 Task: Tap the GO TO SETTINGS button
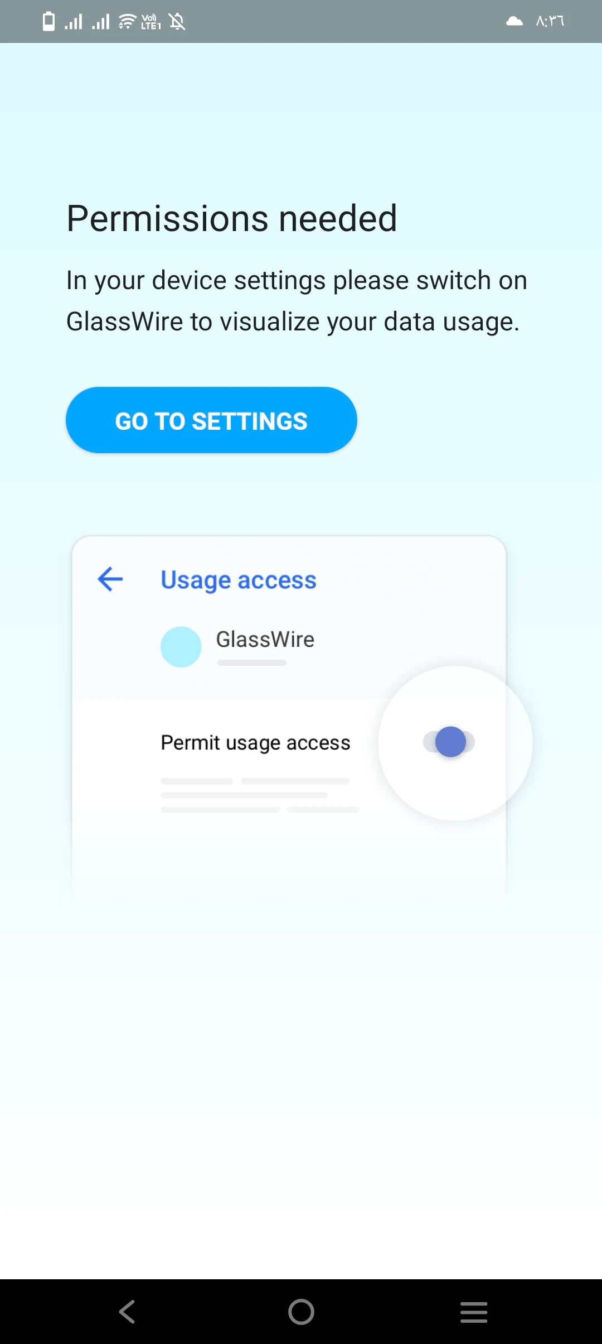(211, 420)
